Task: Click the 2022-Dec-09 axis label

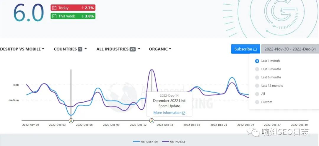Action: (x=111, y=125)
